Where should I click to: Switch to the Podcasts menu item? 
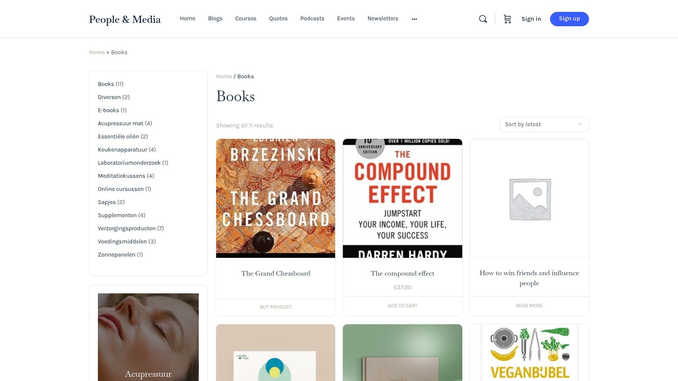pyautogui.click(x=312, y=19)
